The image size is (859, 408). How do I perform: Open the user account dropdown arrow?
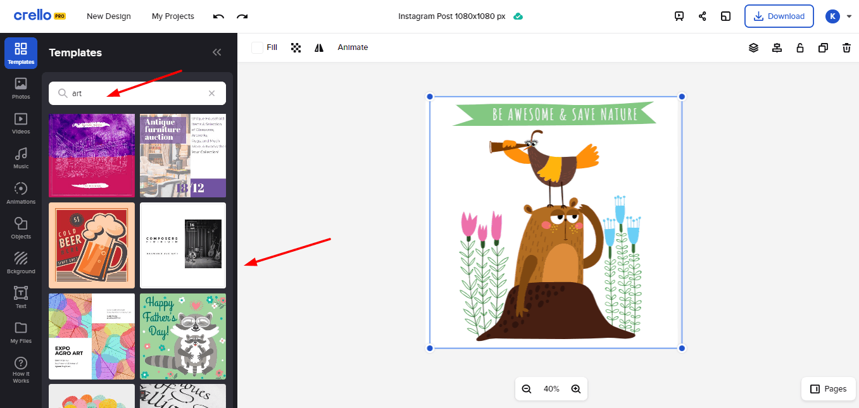pos(849,16)
